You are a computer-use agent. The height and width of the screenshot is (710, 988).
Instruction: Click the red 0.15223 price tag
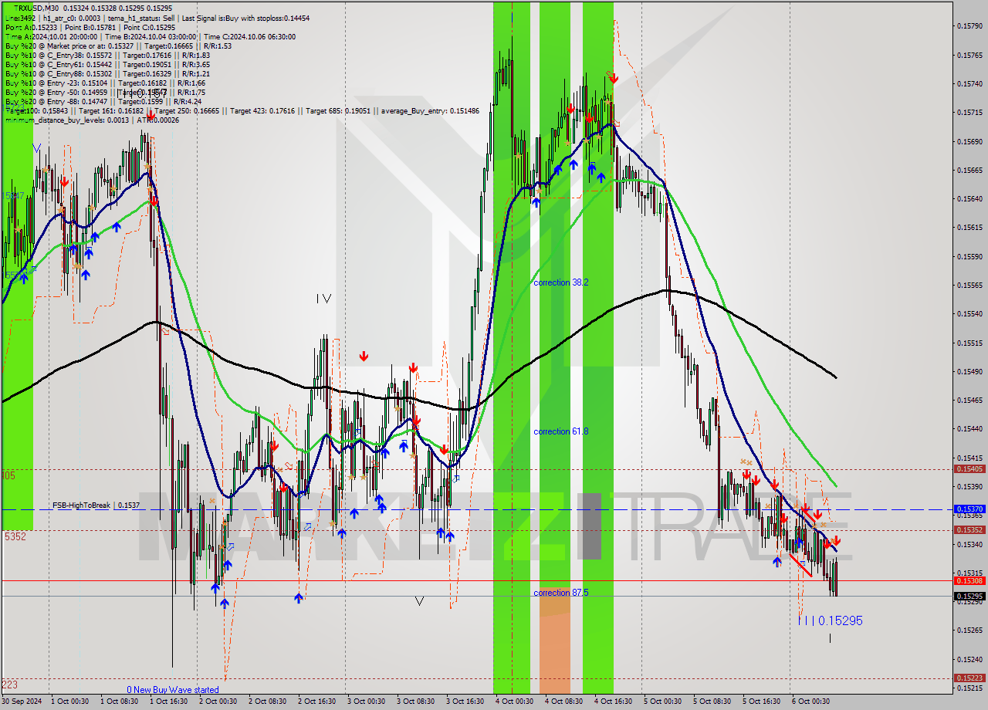click(x=969, y=678)
